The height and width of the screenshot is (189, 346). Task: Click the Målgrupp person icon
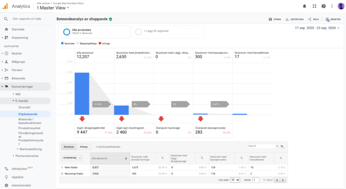click(6, 62)
